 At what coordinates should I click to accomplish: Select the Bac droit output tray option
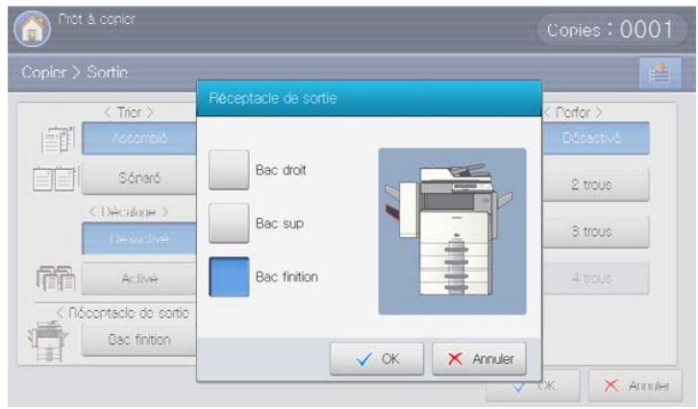pyautogui.click(x=229, y=170)
